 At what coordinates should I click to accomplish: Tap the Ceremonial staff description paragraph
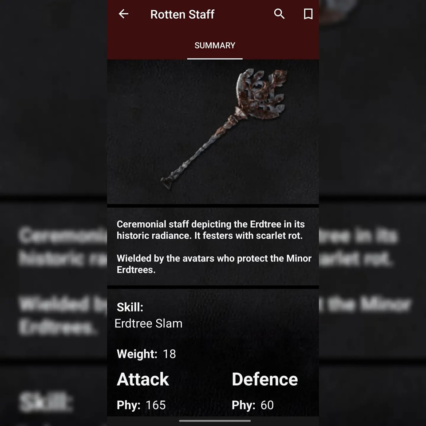(210, 230)
